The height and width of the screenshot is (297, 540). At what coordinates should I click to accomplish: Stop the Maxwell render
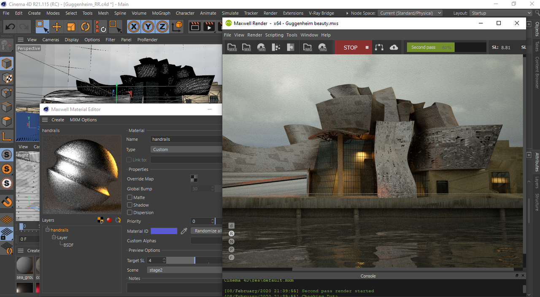354,48
